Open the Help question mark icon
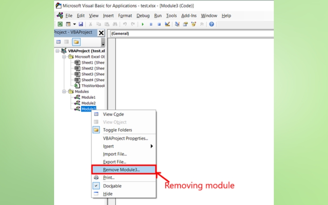The width and height of the screenshot is (328, 205). tap(212, 24)
